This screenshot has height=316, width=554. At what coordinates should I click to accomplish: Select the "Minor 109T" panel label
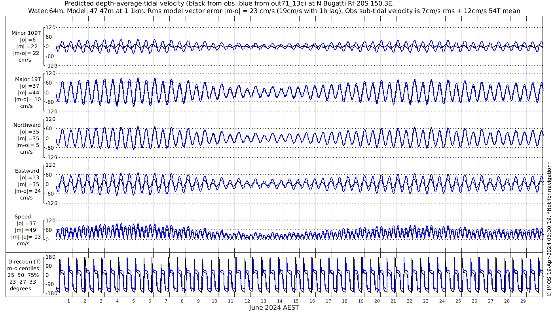tap(26, 33)
